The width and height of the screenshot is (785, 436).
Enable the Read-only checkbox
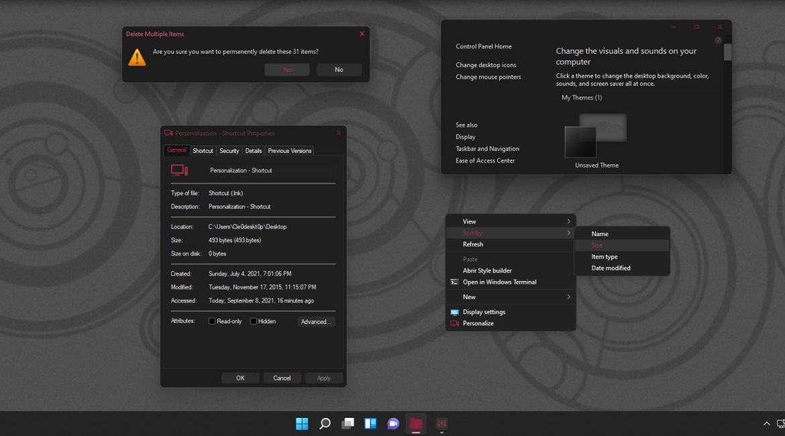point(212,321)
